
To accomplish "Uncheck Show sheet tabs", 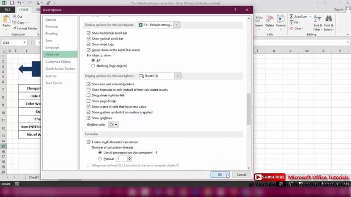I will tap(88, 44).
